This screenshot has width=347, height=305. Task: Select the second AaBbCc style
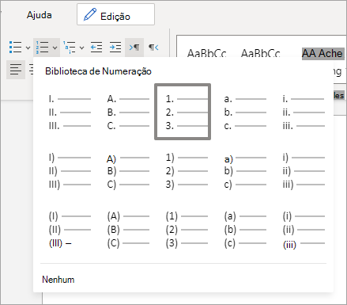(x=261, y=53)
